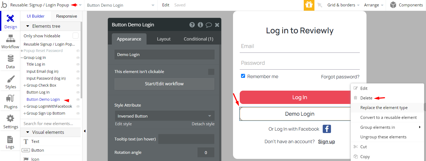This screenshot has width=426, height=161.
Task: Open the Styles brush icon
Action: [10, 79]
